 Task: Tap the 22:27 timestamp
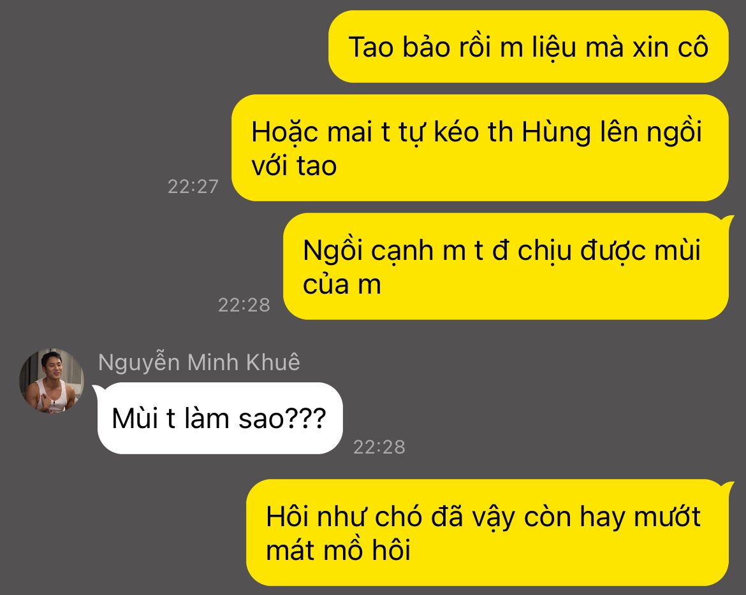[x=193, y=186]
